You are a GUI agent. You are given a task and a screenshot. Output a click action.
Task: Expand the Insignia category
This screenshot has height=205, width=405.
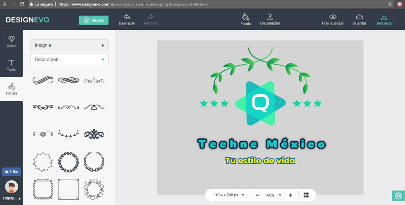(69, 45)
